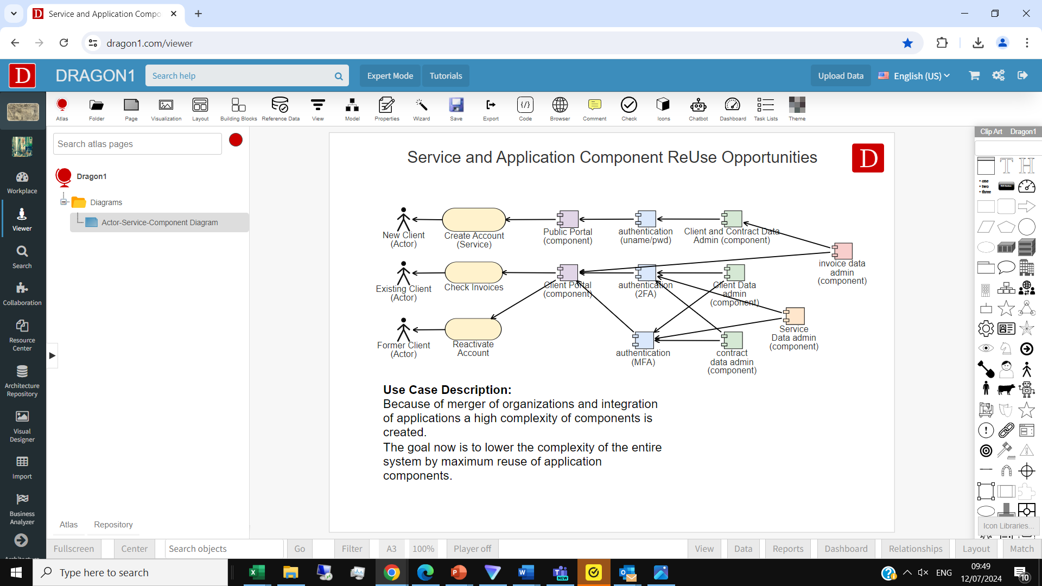Toggle Fullscreen view

[x=74, y=549]
